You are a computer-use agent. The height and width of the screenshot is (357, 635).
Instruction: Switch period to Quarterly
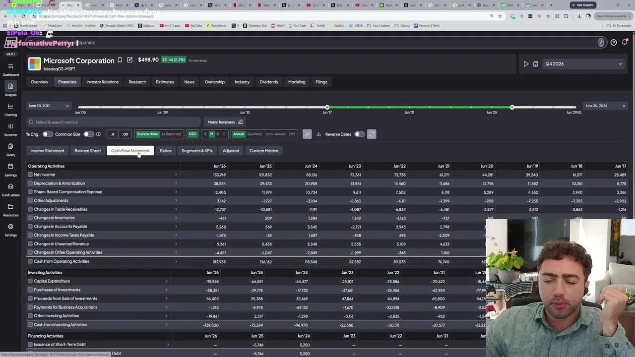click(x=254, y=134)
